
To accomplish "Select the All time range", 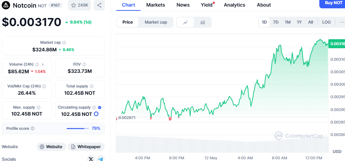I will [311, 22].
